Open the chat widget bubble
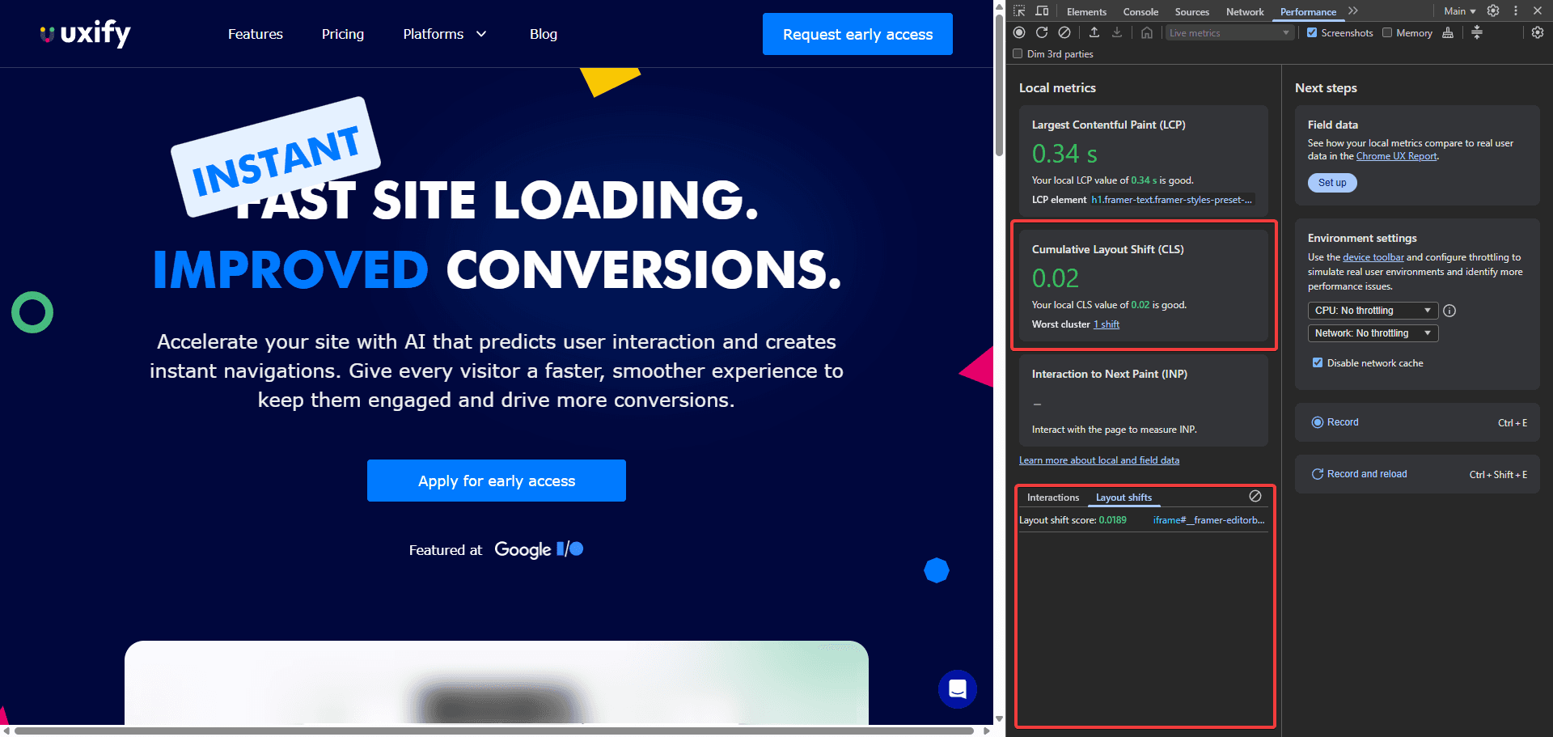The image size is (1553, 737). pos(958,689)
